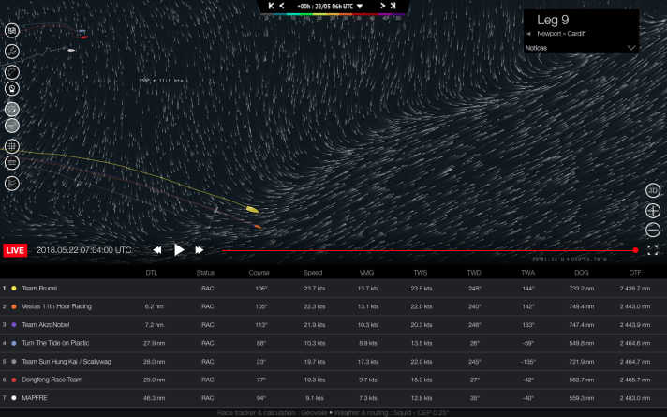Viewport: 667px width, 417px height.
Task: Open the Leg 9 selector arrow
Action: click(x=528, y=33)
